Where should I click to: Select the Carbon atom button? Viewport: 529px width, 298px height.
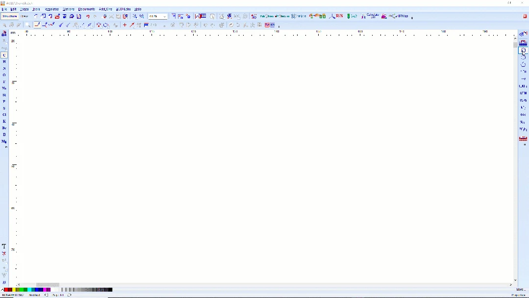tap(4, 55)
